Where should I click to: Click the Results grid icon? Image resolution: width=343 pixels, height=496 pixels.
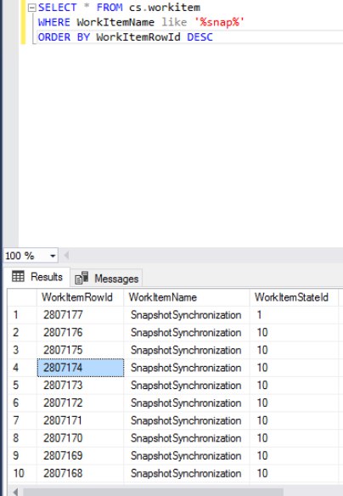pos(18,277)
